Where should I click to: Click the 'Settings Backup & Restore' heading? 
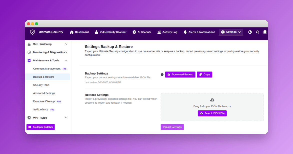point(109,47)
